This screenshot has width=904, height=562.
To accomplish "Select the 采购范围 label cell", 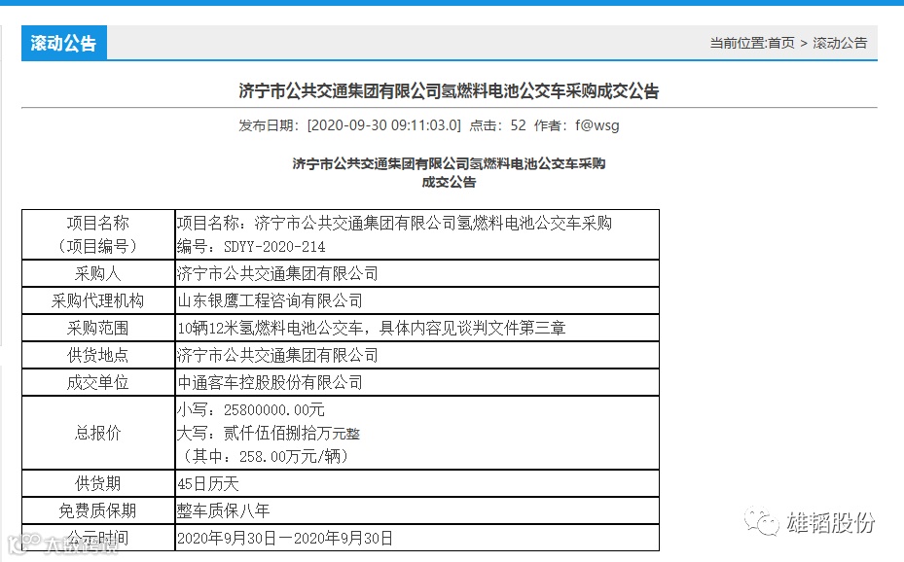I will tap(98, 328).
